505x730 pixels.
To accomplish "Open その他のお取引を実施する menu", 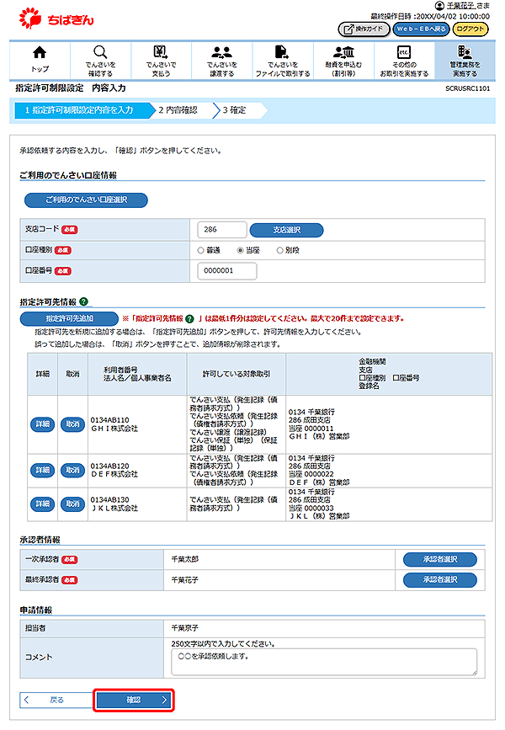I will pos(404,61).
